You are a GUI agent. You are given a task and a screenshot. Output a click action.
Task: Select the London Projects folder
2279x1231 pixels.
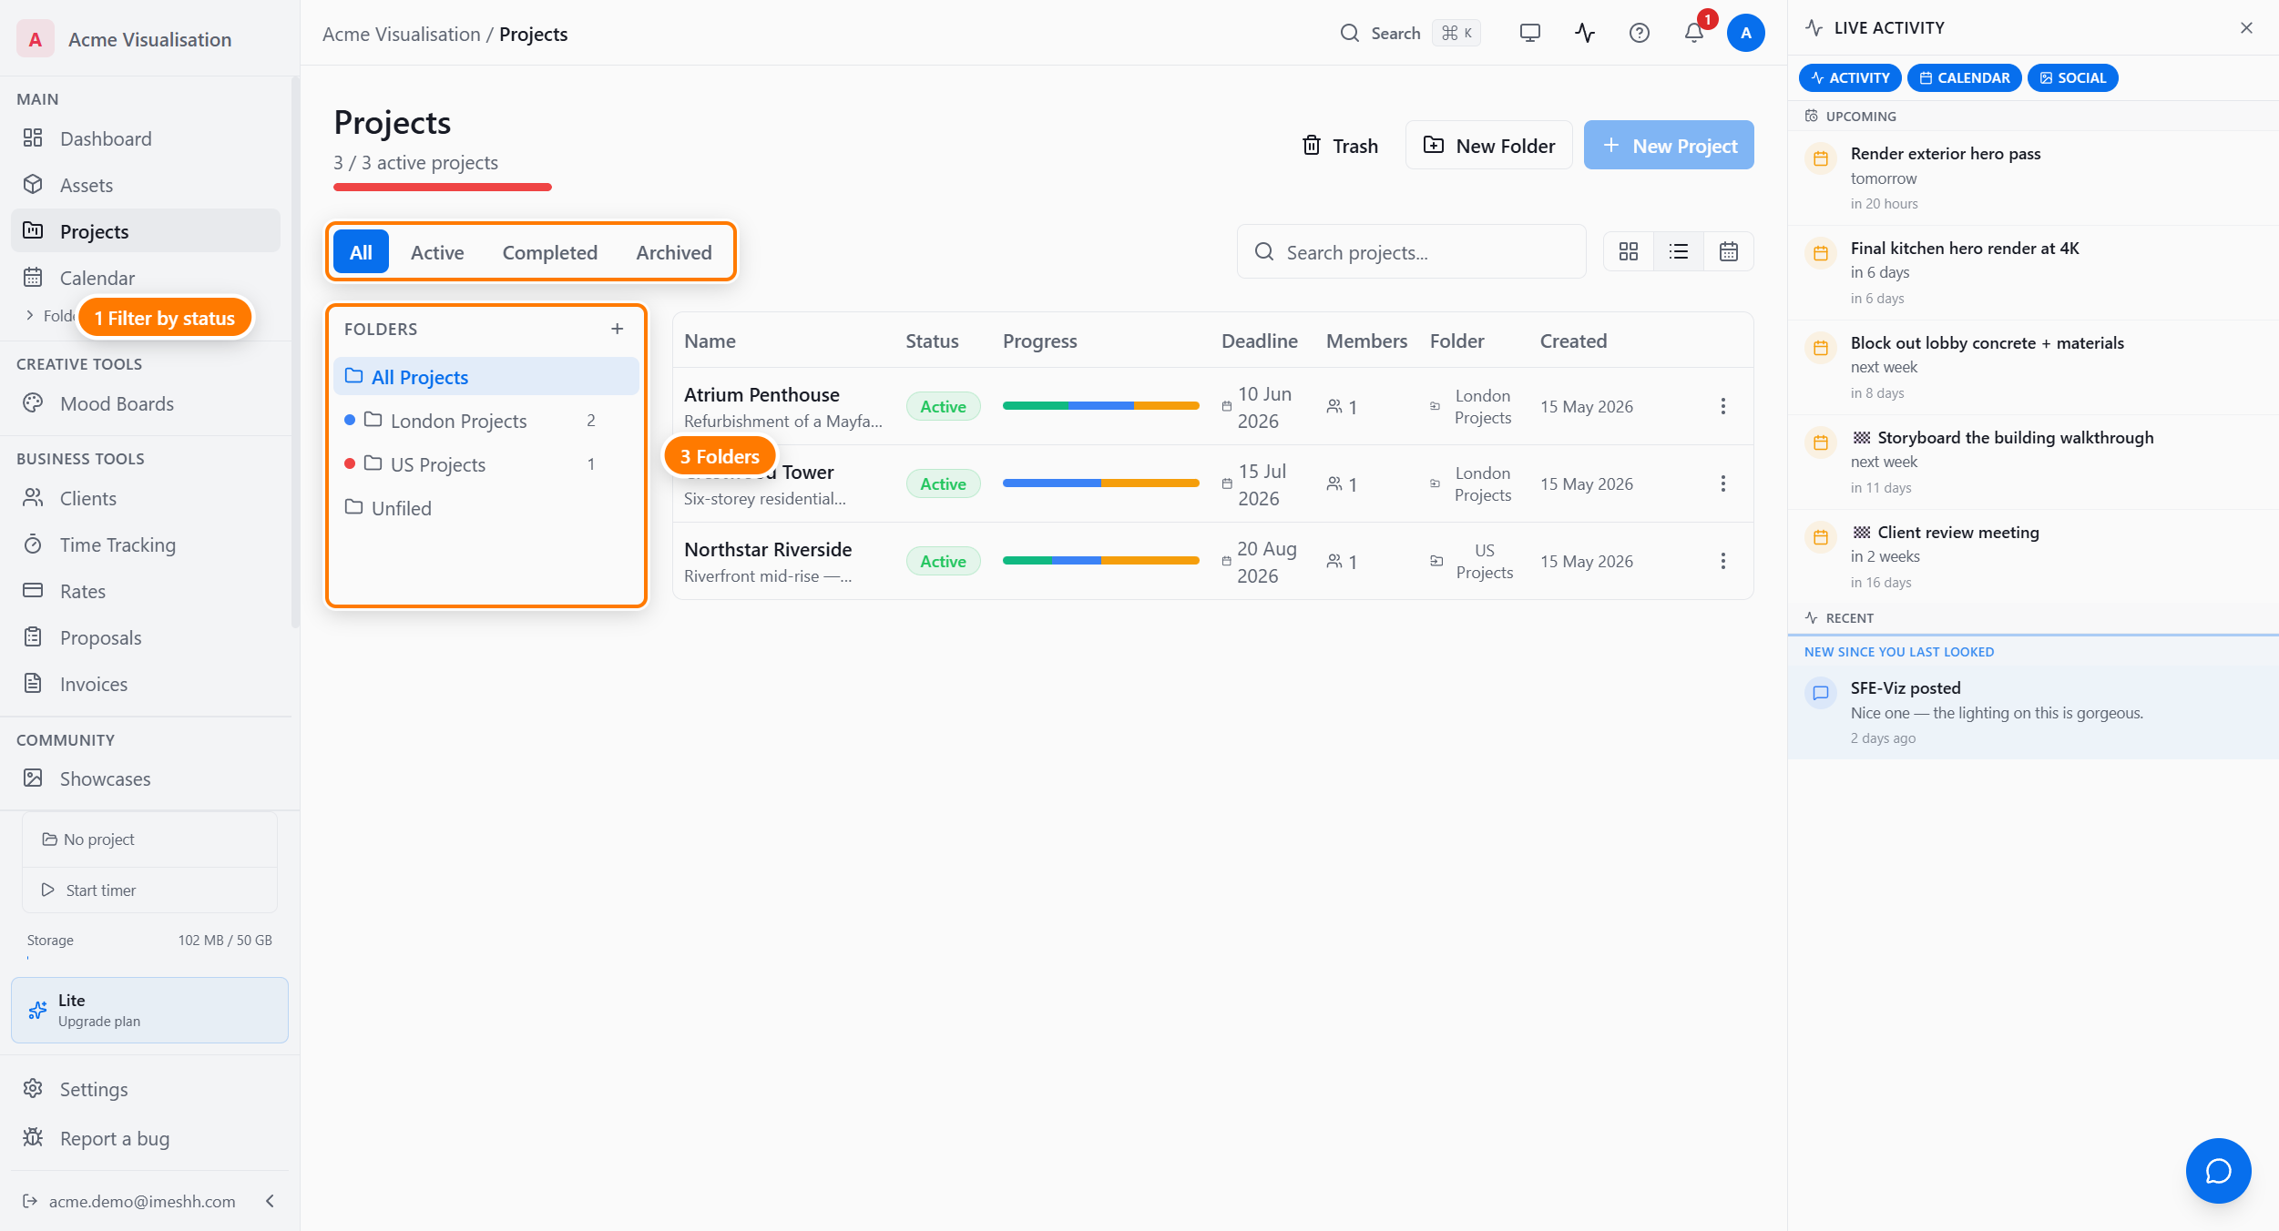485,421
